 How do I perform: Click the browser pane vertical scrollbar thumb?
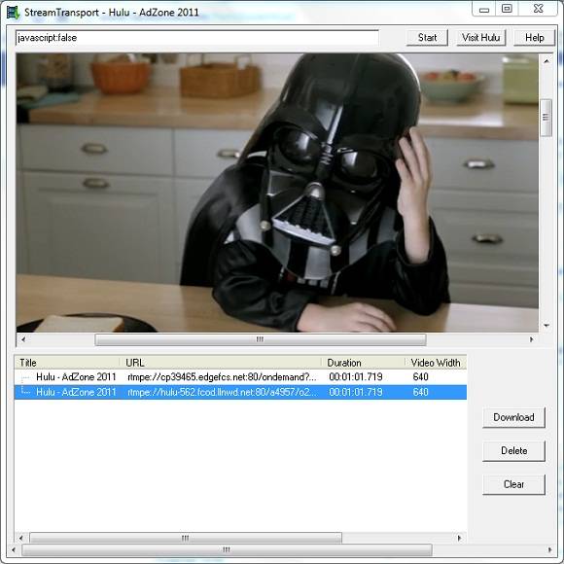[x=546, y=118]
